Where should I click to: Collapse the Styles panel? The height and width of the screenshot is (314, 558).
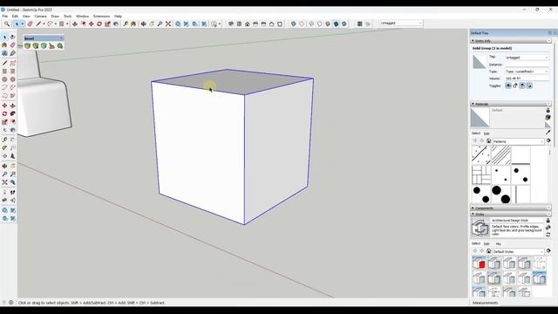point(473,214)
